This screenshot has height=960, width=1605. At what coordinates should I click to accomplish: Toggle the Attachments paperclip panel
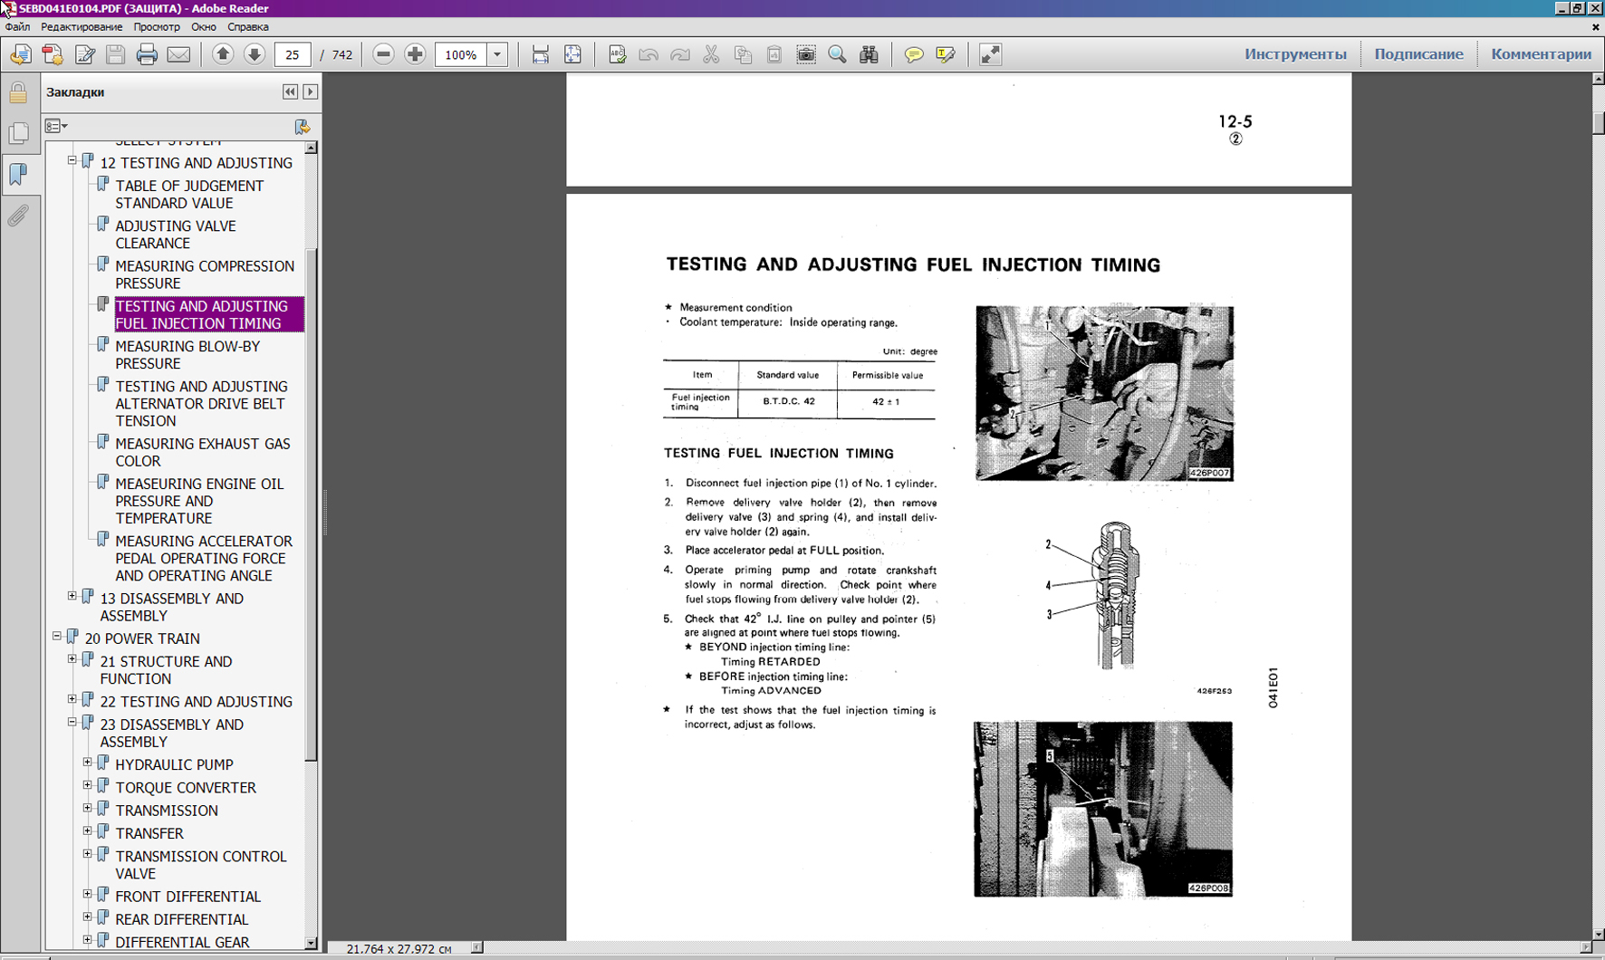click(x=18, y=216)
